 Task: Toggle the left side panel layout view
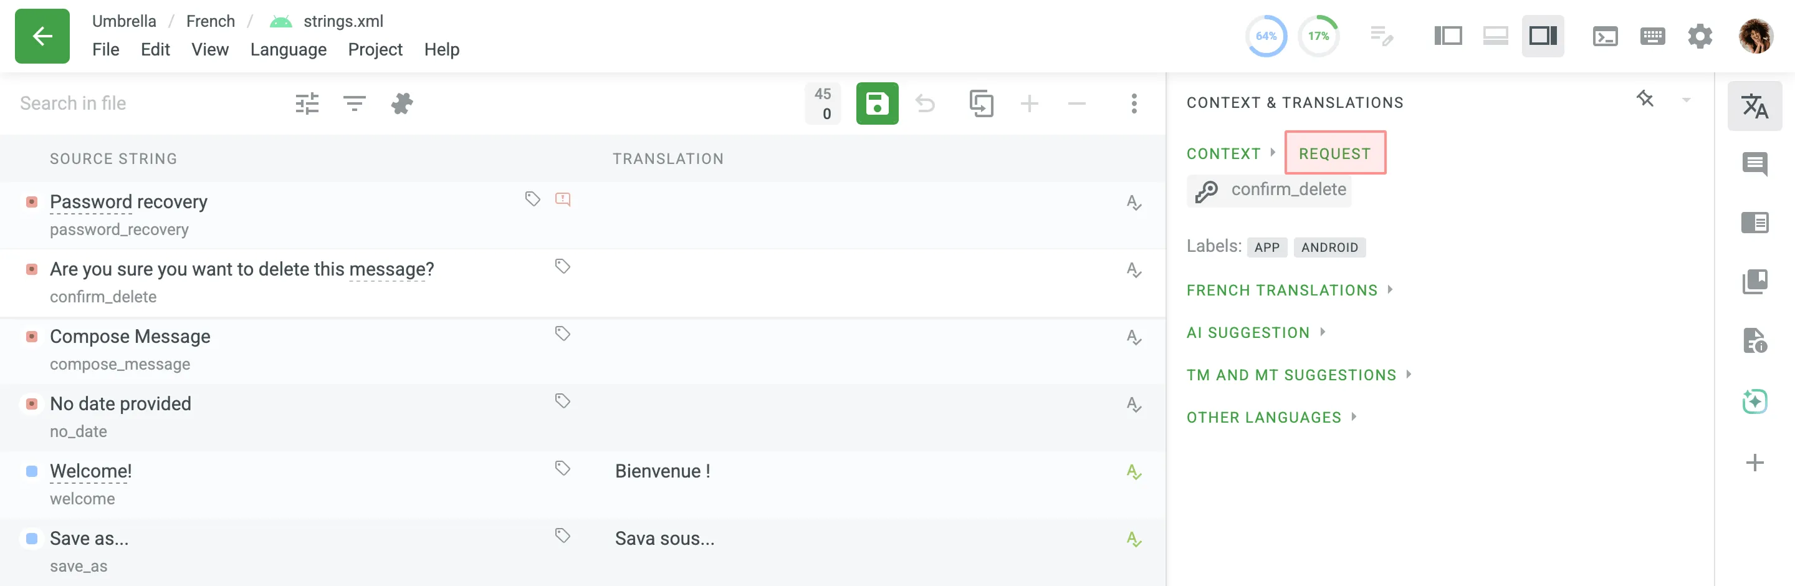1447,36
